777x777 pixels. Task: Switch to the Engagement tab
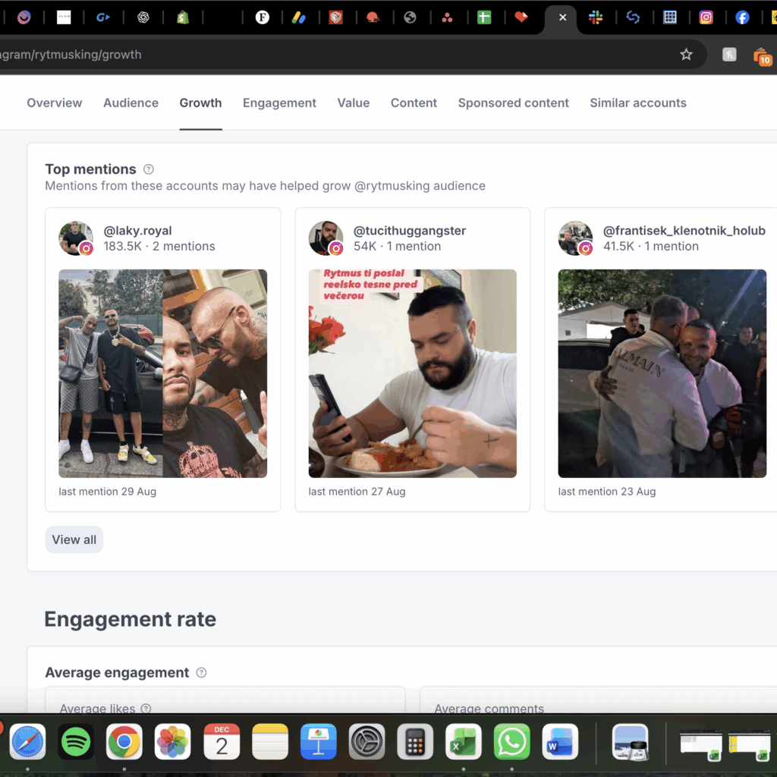tap(279, 103)
